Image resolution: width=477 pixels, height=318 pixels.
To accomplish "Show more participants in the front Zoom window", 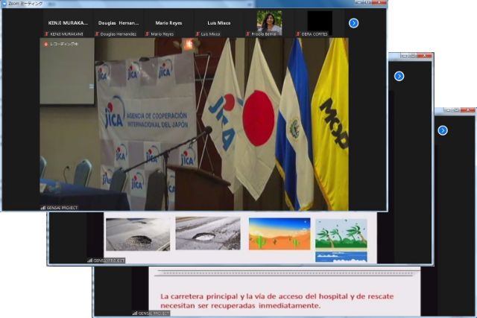I will [353, 23].
